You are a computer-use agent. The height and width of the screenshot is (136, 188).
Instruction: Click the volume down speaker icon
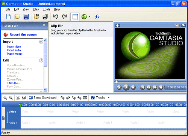(79, 98)
